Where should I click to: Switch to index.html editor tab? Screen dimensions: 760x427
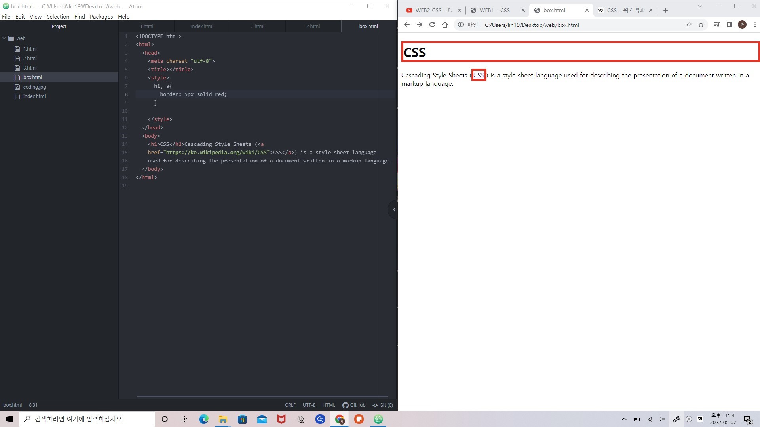202,26
